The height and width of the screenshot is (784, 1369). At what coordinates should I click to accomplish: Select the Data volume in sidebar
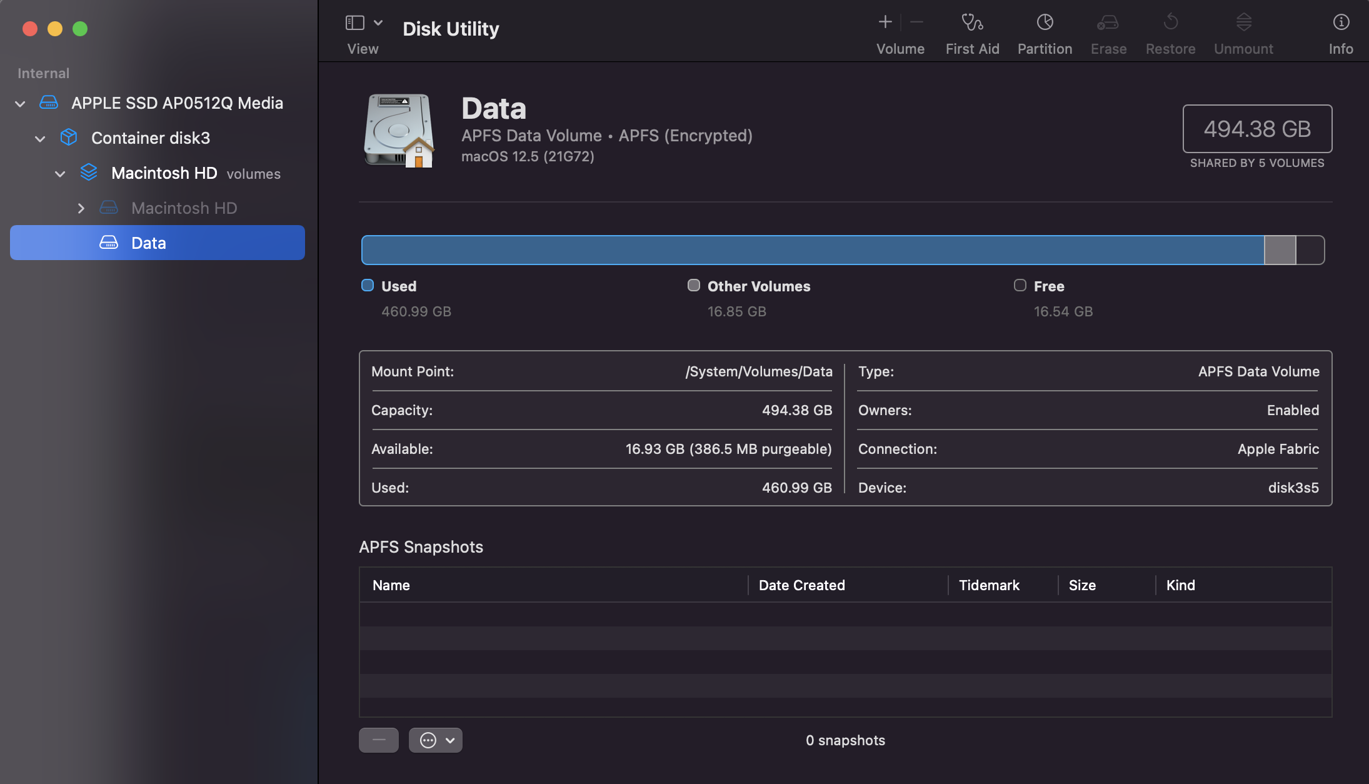[x=149, y=243]
